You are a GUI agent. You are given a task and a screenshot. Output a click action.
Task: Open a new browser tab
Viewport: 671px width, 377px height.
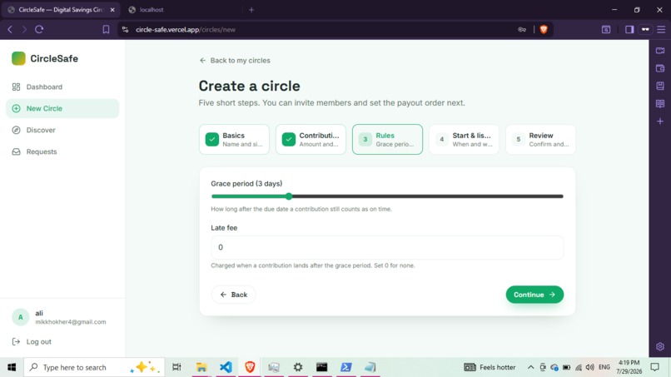(x=251, y=9)
